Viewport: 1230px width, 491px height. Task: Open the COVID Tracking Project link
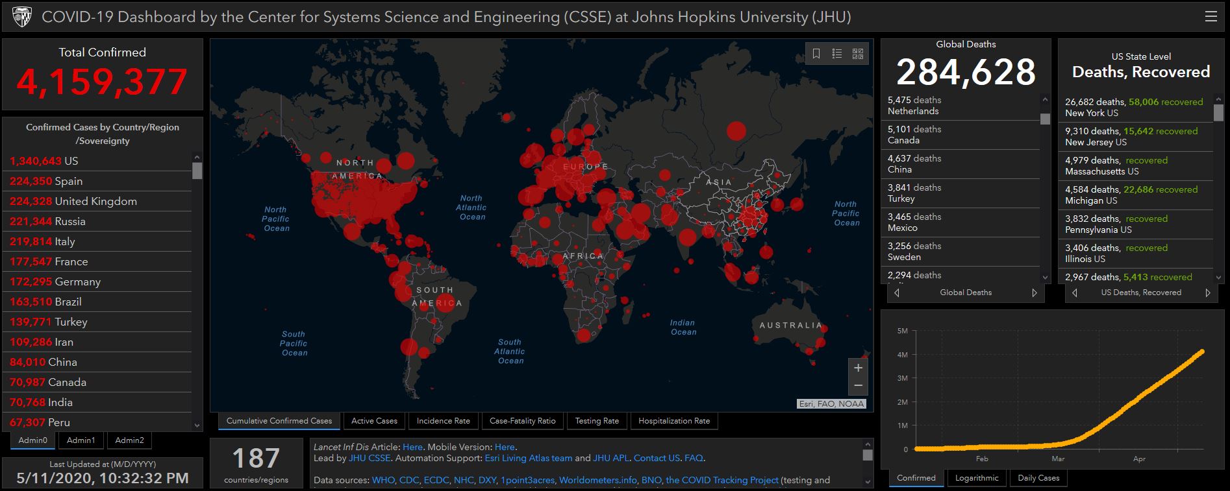(722, 481)
